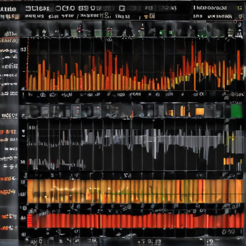This screenshot has height=246, width=246.
Task: Click the red striped block left of red strip
Action: tap(30, 221)
